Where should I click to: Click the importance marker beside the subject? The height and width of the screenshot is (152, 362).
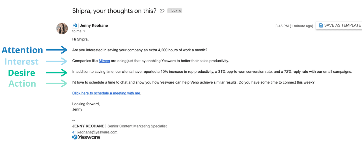pos(162,11)
